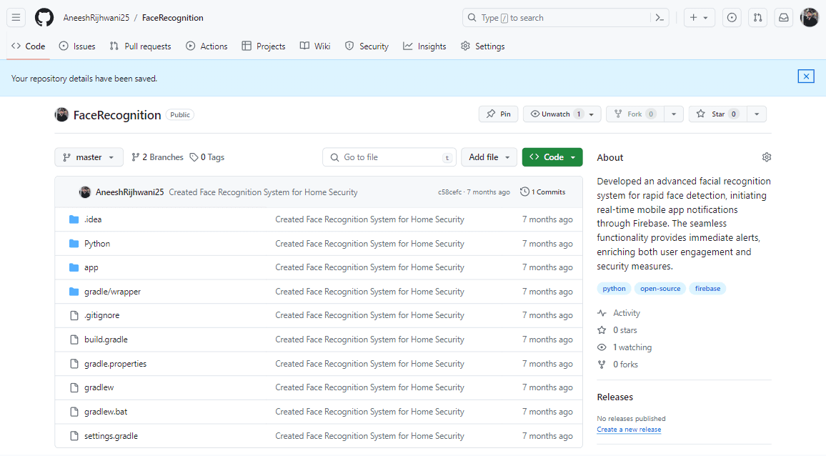Switch to the Issues tab
Viewport: 826px width, 456px height.
77,46
